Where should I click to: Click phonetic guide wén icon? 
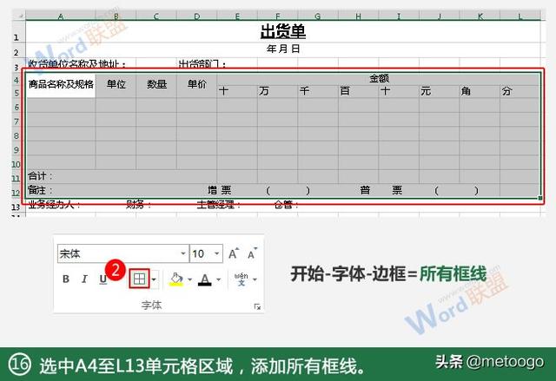point(242,279)
